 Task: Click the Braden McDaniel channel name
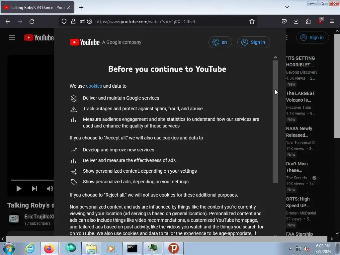(301, 213)
